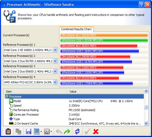
Task: Click the list scrollbar thumb
Action: pyautogui.click(x=146, y=107)
